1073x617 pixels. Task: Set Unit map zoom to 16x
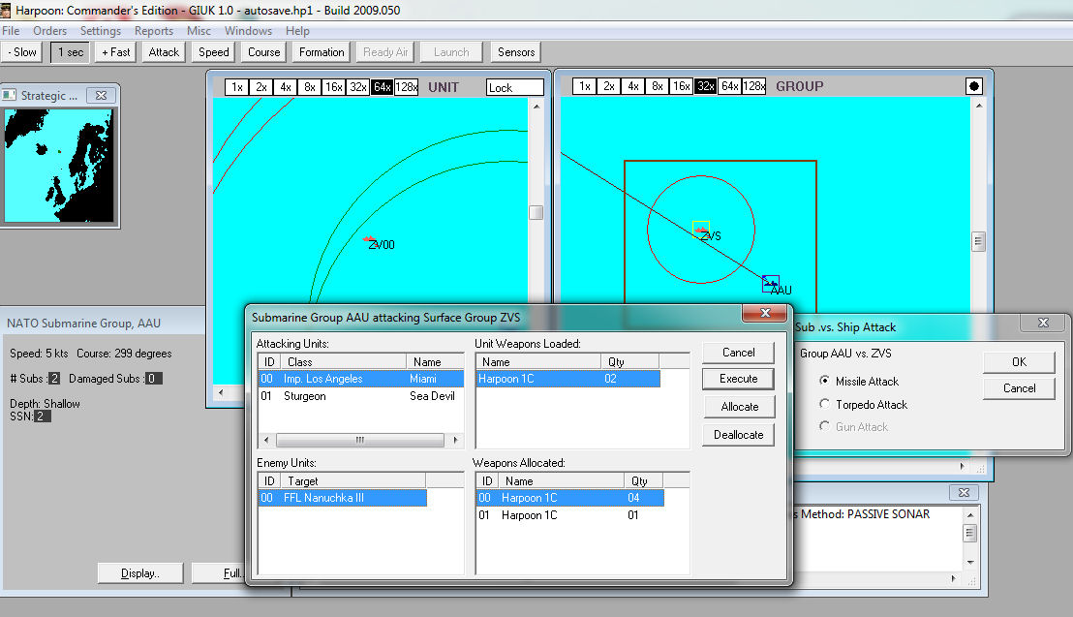[334, 87]
